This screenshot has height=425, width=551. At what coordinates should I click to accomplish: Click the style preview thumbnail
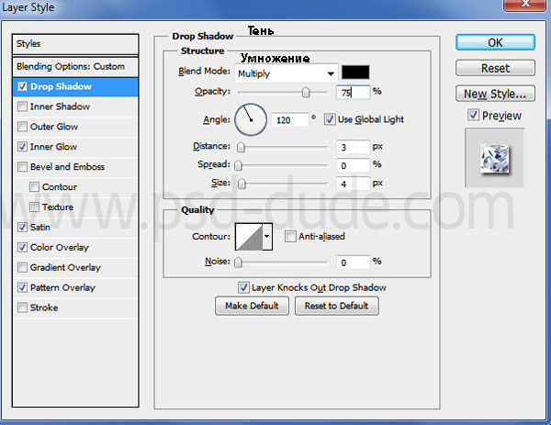pyautogui.click(x=494, y=158)
